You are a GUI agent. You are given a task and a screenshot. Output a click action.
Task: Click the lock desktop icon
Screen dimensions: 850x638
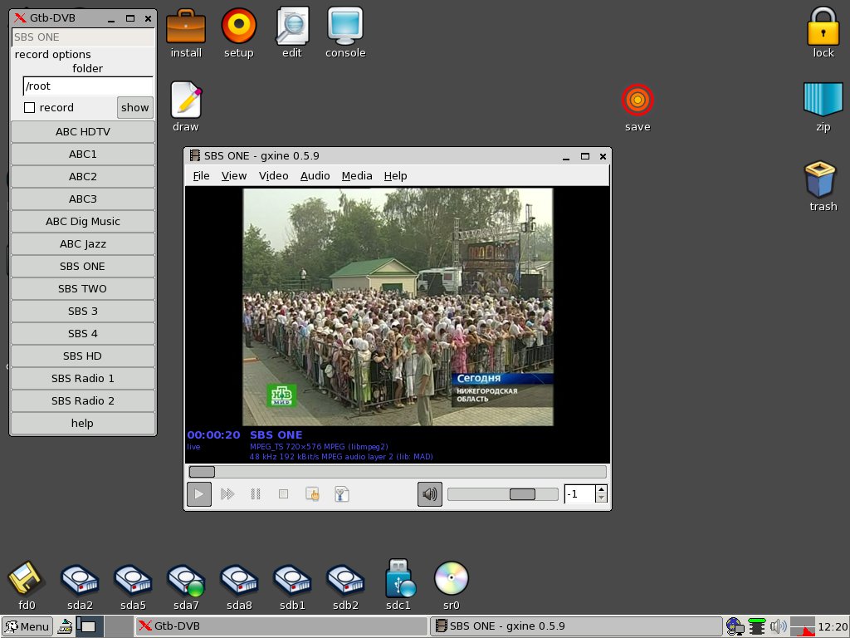pyautogui.click(x=823, y=32)
